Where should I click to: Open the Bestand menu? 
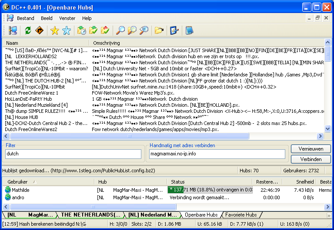click(x=26, y=18)
